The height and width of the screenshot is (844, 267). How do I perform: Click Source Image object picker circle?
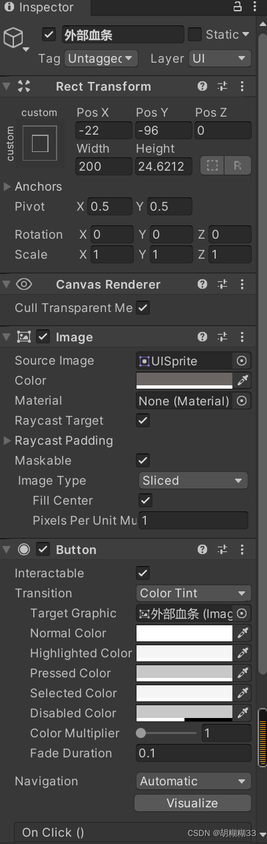click(242, 361)
